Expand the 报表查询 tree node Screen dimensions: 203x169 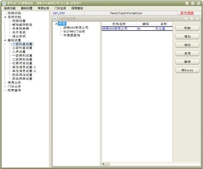click(x=5, y=90)
